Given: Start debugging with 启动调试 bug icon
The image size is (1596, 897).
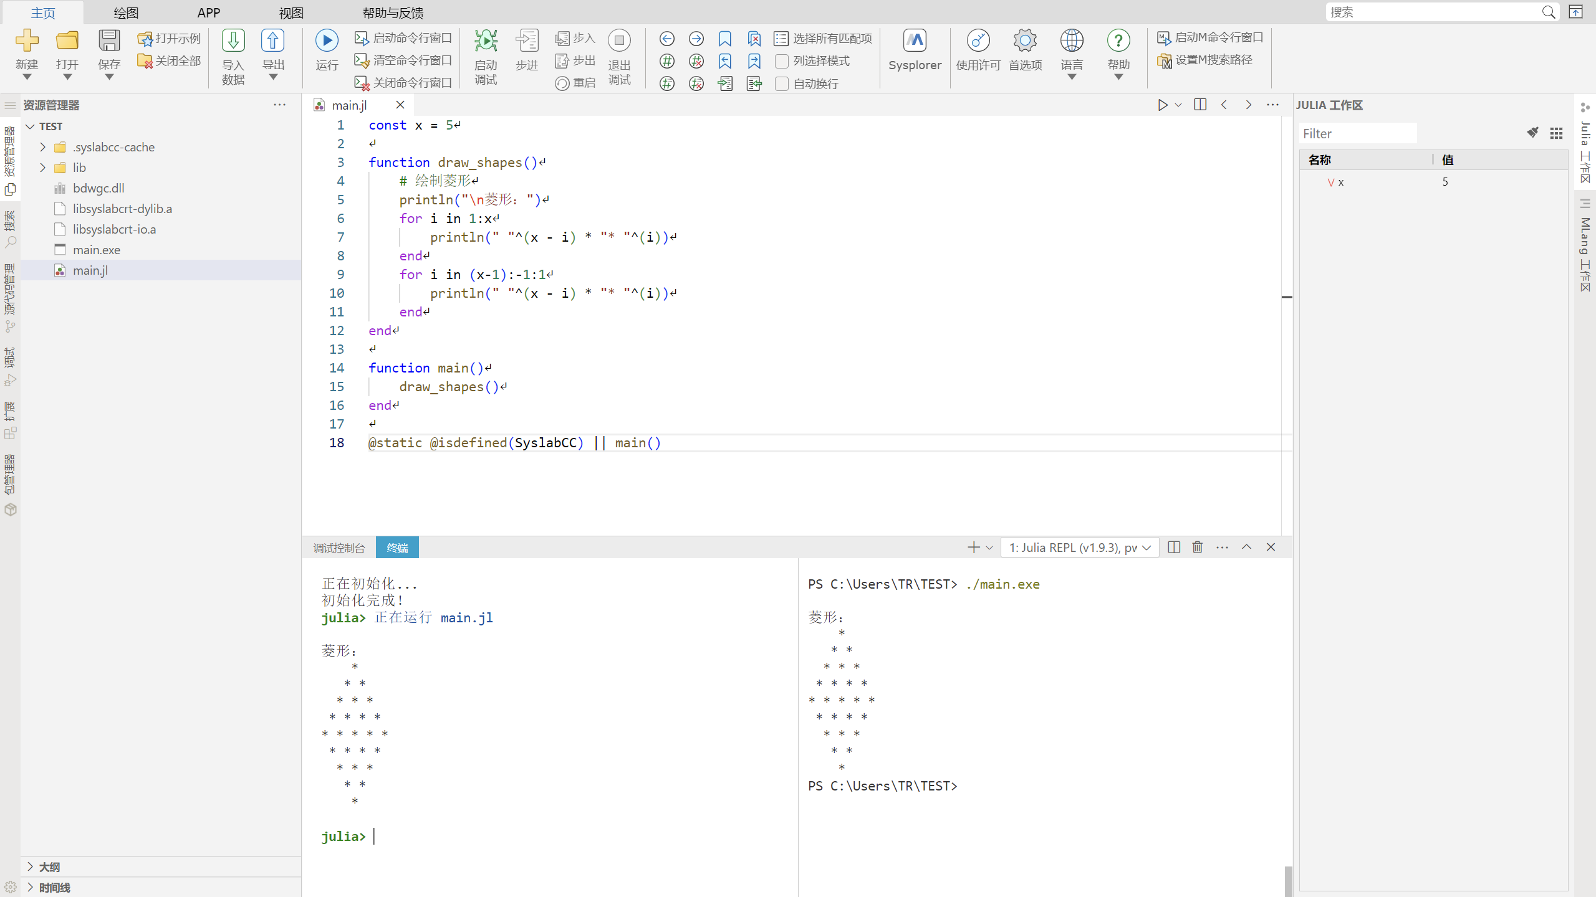Looking at the screenshot, I should point(486,41).
